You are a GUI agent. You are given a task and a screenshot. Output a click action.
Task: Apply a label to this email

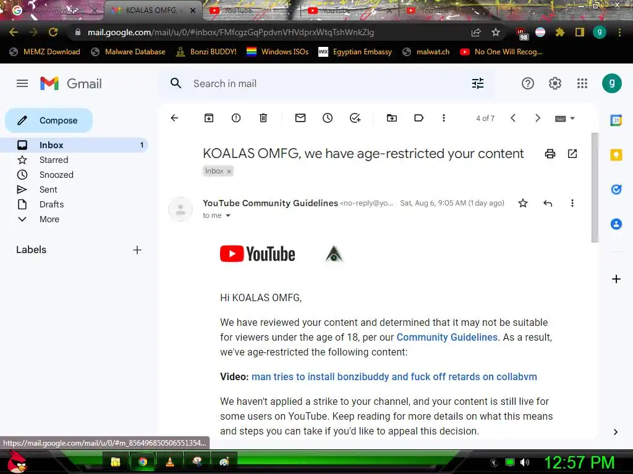418,118
